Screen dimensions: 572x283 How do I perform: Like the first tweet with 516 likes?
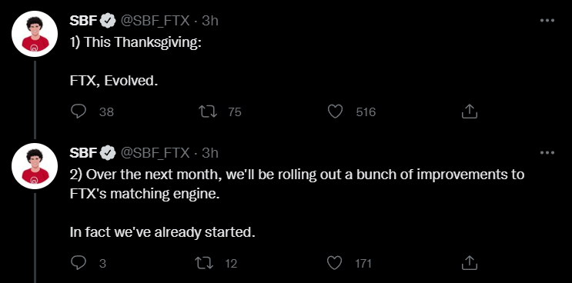click(335, 112)
